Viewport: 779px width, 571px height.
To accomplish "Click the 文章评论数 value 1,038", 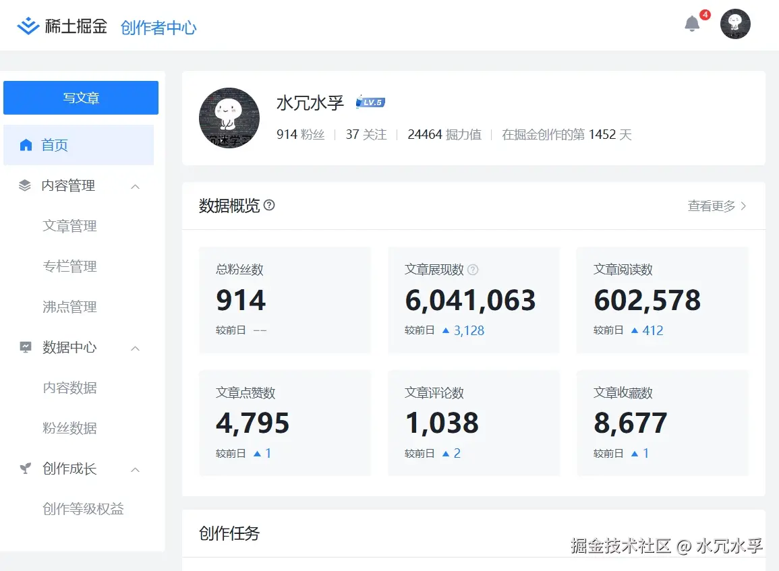I will coord(442,423).
